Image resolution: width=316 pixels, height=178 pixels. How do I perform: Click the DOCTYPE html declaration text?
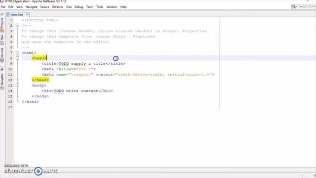click(x=40, y=20)
